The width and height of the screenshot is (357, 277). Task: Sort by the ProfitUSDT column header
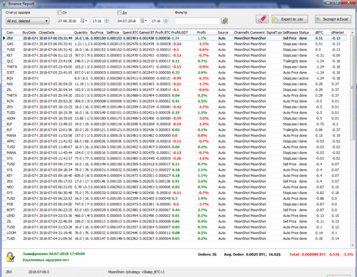point(183,32)
